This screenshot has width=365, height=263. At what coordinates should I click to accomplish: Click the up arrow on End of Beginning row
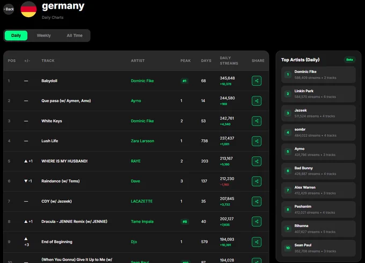coord(26,239)
